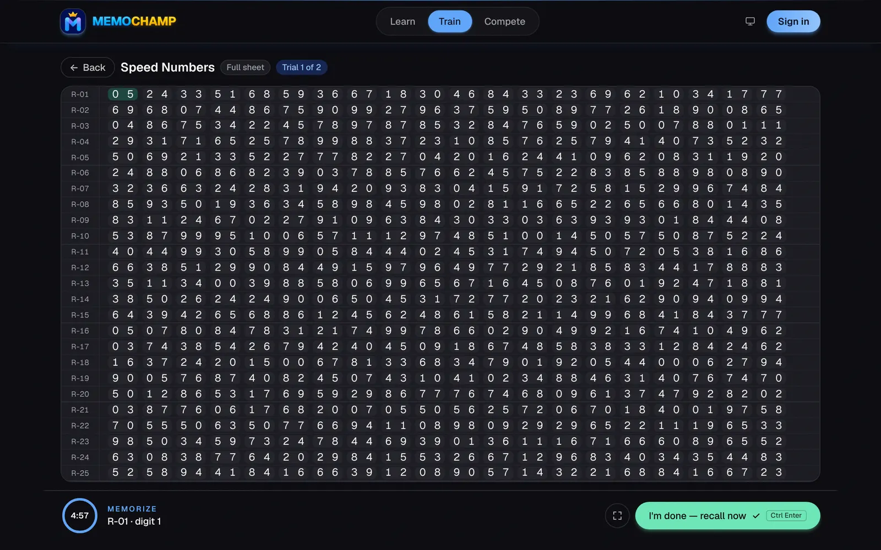This screenshot has width=881, height=550.
Task: Select the highlighted pair 05 in row R-01
Action: click(x=123, y=94)
